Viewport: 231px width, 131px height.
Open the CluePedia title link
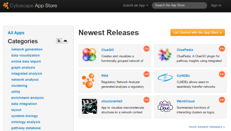[x=185, y=50]
